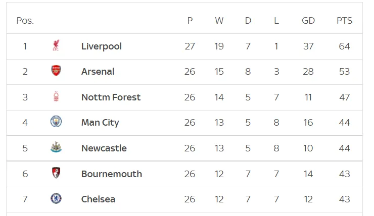Open the Arsenal team link
This screenshot has height=216, width=374.
[98, 72]
